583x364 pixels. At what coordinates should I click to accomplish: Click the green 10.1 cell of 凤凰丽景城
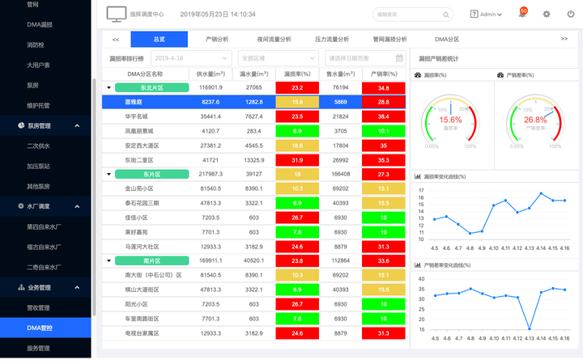pyautogui.click(x=383, y=131)
